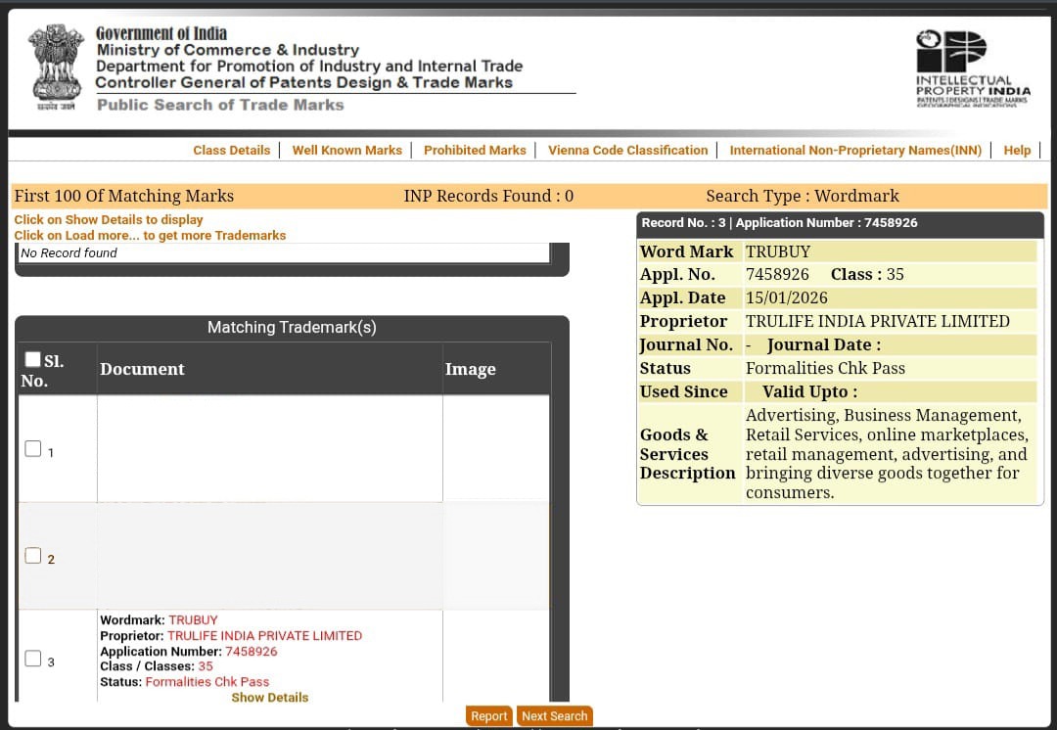Image resolution: width=1057 pixels, height=730 pixels.
Task: Click the Government of India emblem
Action: (56, 67)
